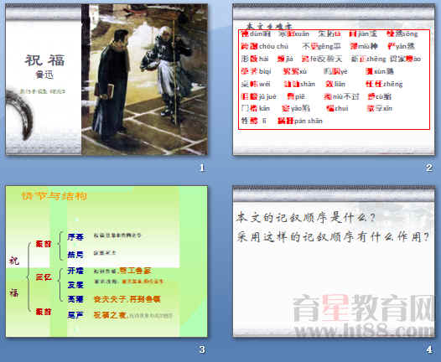Click the 结局 item in the structure diagram
The height and width of the screenshot is (362, 441).
point(75,255)
